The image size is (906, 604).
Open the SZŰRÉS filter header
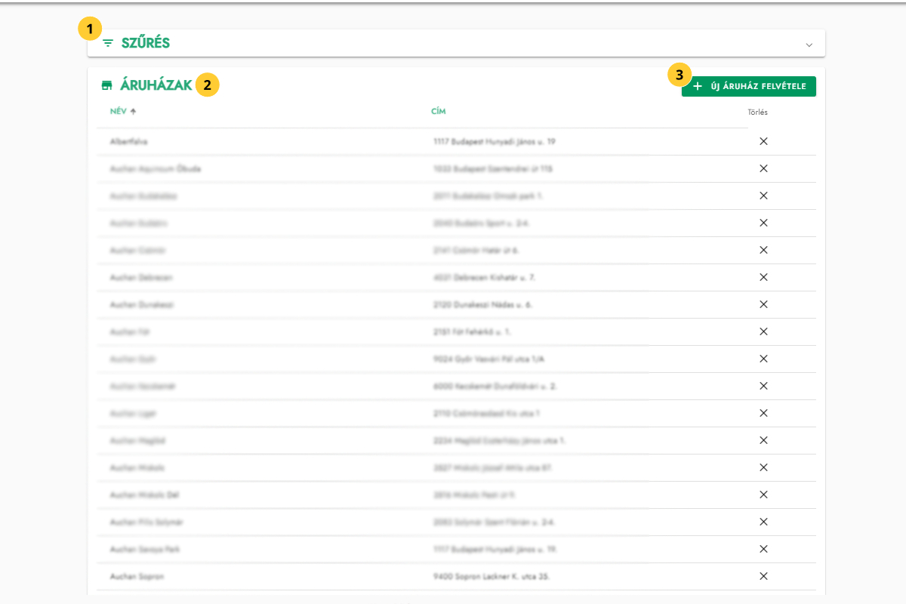(x=456, y=43)
